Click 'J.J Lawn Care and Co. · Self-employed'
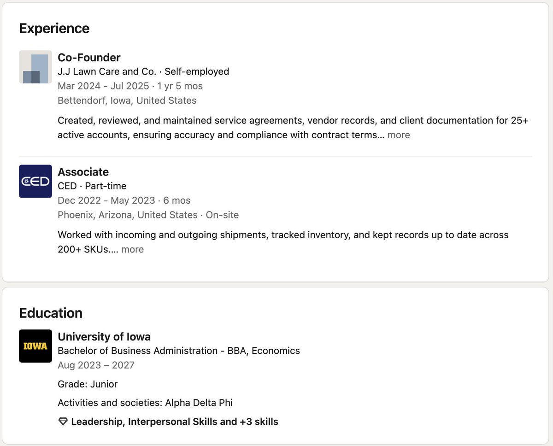Image resolution: width=553 pixels, height=446 pixels. click(x=143, y=71)
